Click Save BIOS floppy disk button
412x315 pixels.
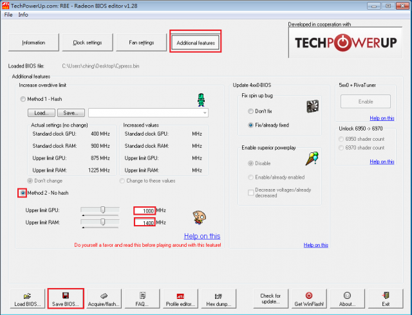[66, 299]
